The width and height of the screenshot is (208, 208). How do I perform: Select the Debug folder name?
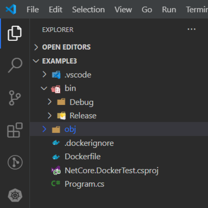point(82,102)
